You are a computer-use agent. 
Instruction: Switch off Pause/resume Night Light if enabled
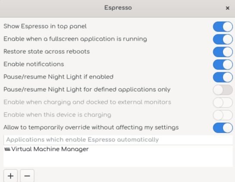click(222, 77)
